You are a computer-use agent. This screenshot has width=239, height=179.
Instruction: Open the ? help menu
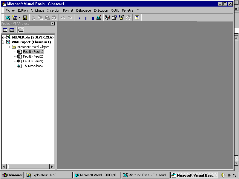(x=138, y=10)
